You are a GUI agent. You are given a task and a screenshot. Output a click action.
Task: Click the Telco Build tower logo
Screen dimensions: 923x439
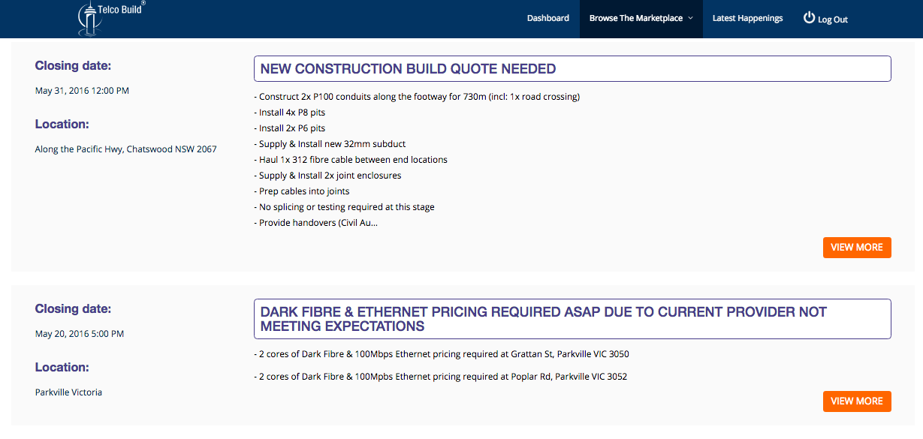[x=89, y=19]
